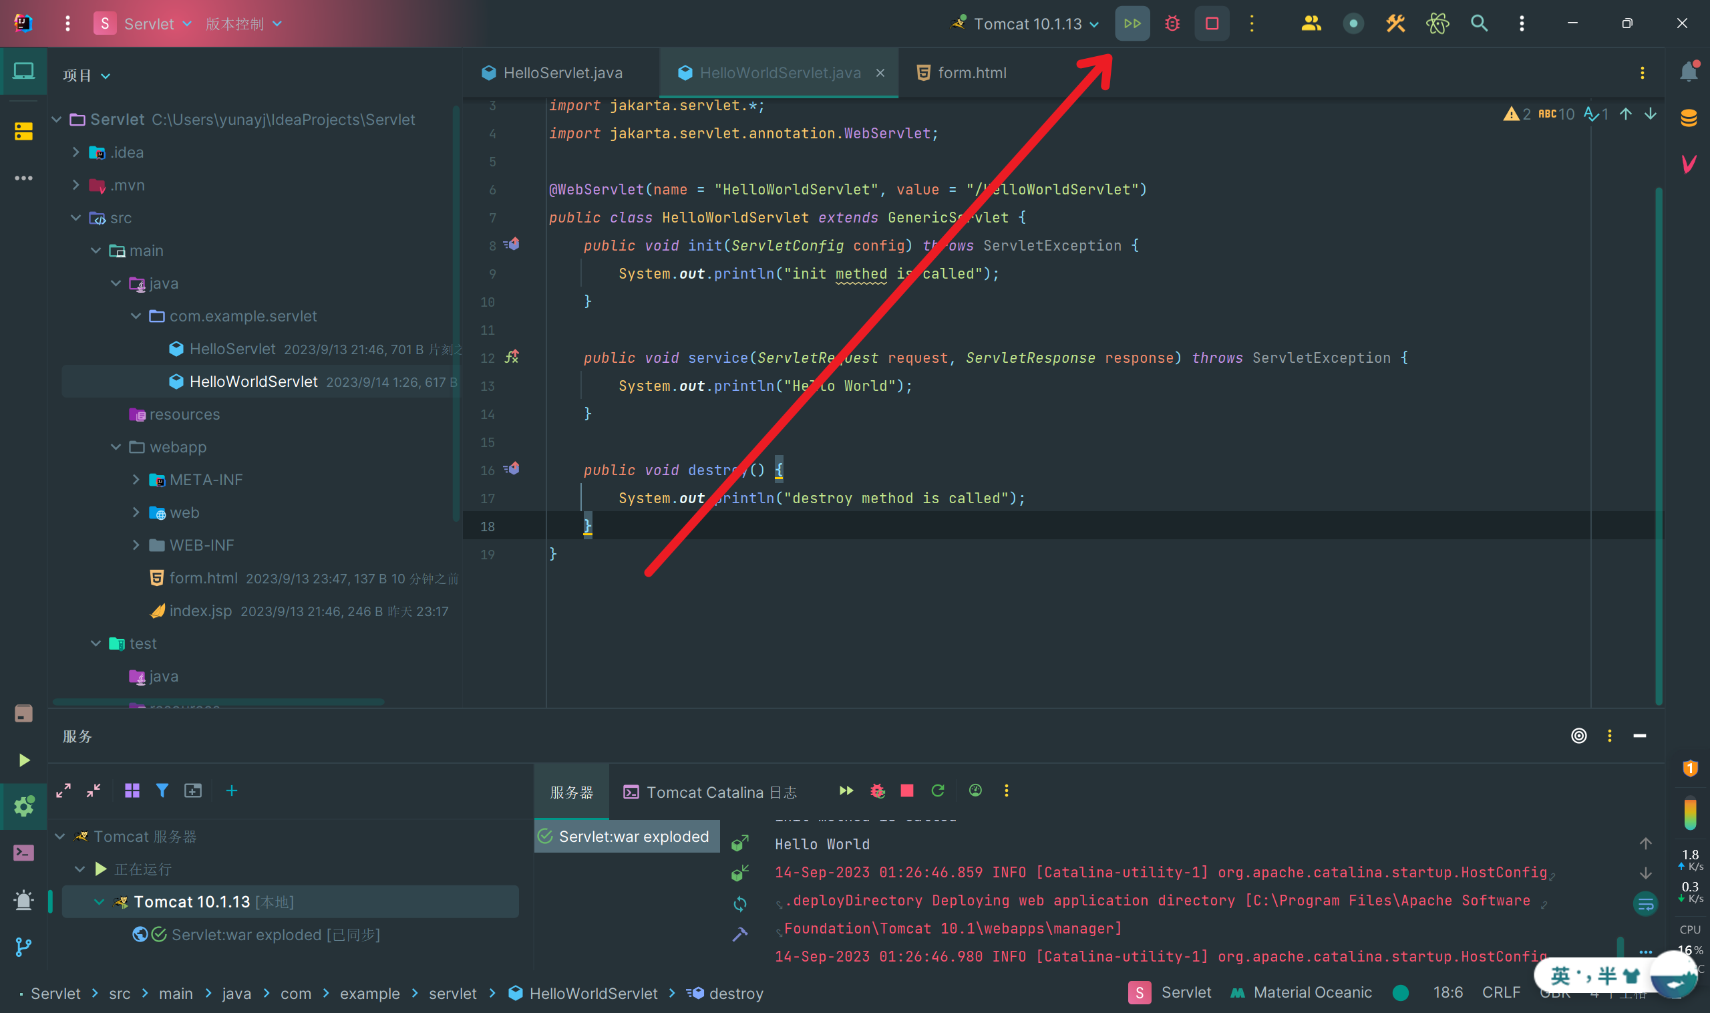Toggle soft-wrap in the server console output
This screenshot has height=1013, width=1710.
(x=1645, y=905)
